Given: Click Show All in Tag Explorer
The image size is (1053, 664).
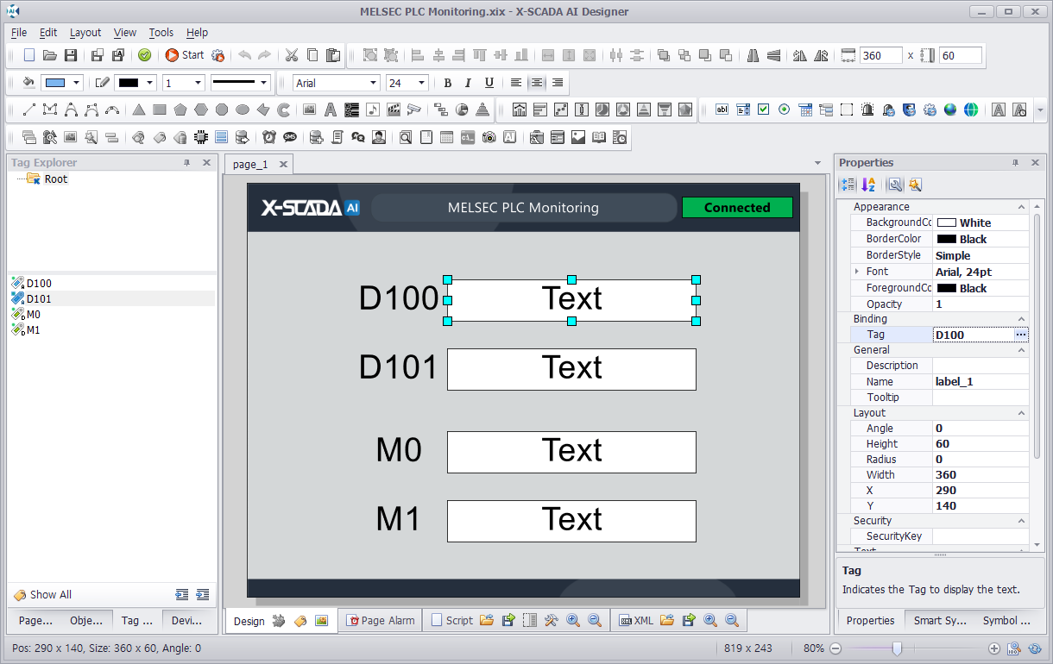Looking at the screenshot, I should coord(42,595).
